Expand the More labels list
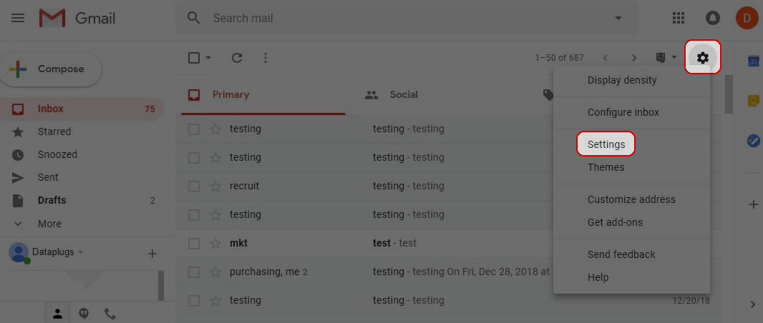The width and height of the screenshot is (763, 323). point(49,224)
